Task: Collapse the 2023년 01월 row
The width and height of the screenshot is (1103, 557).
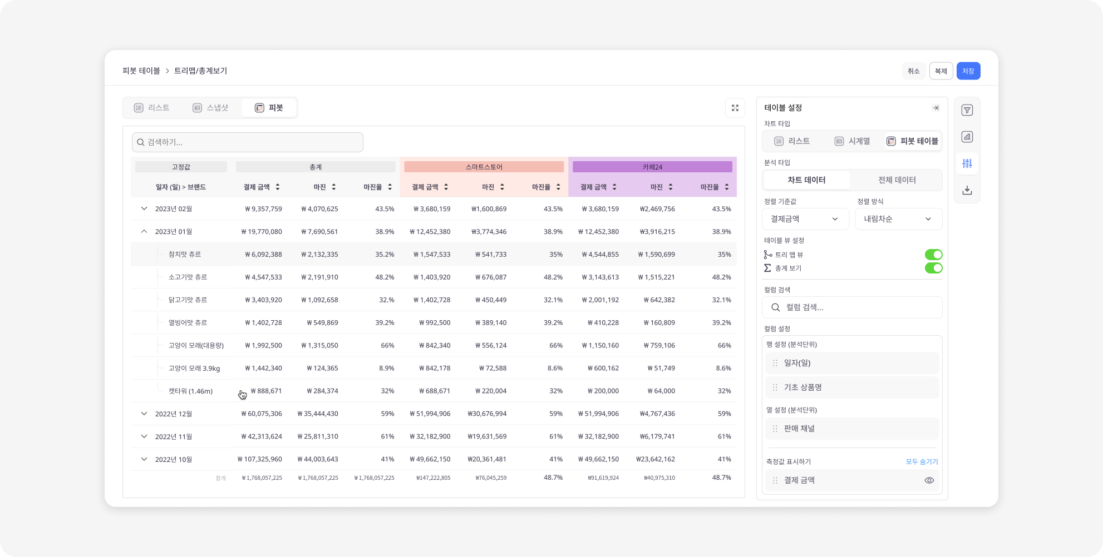Action: click(144, 231)
